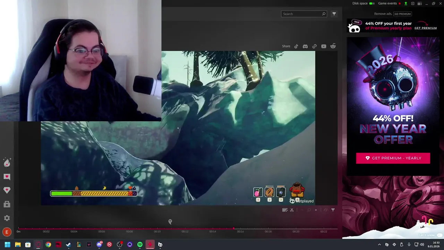The image size is (444, 250).
Task: Launch Google Chrome from taskbar
Action: (48, 244)
